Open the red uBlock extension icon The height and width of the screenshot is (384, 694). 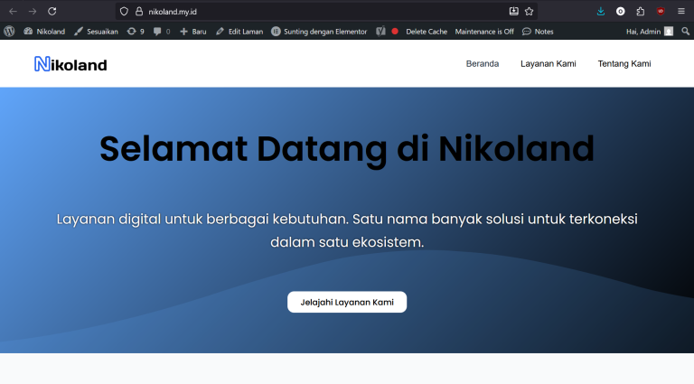[661, 12]
